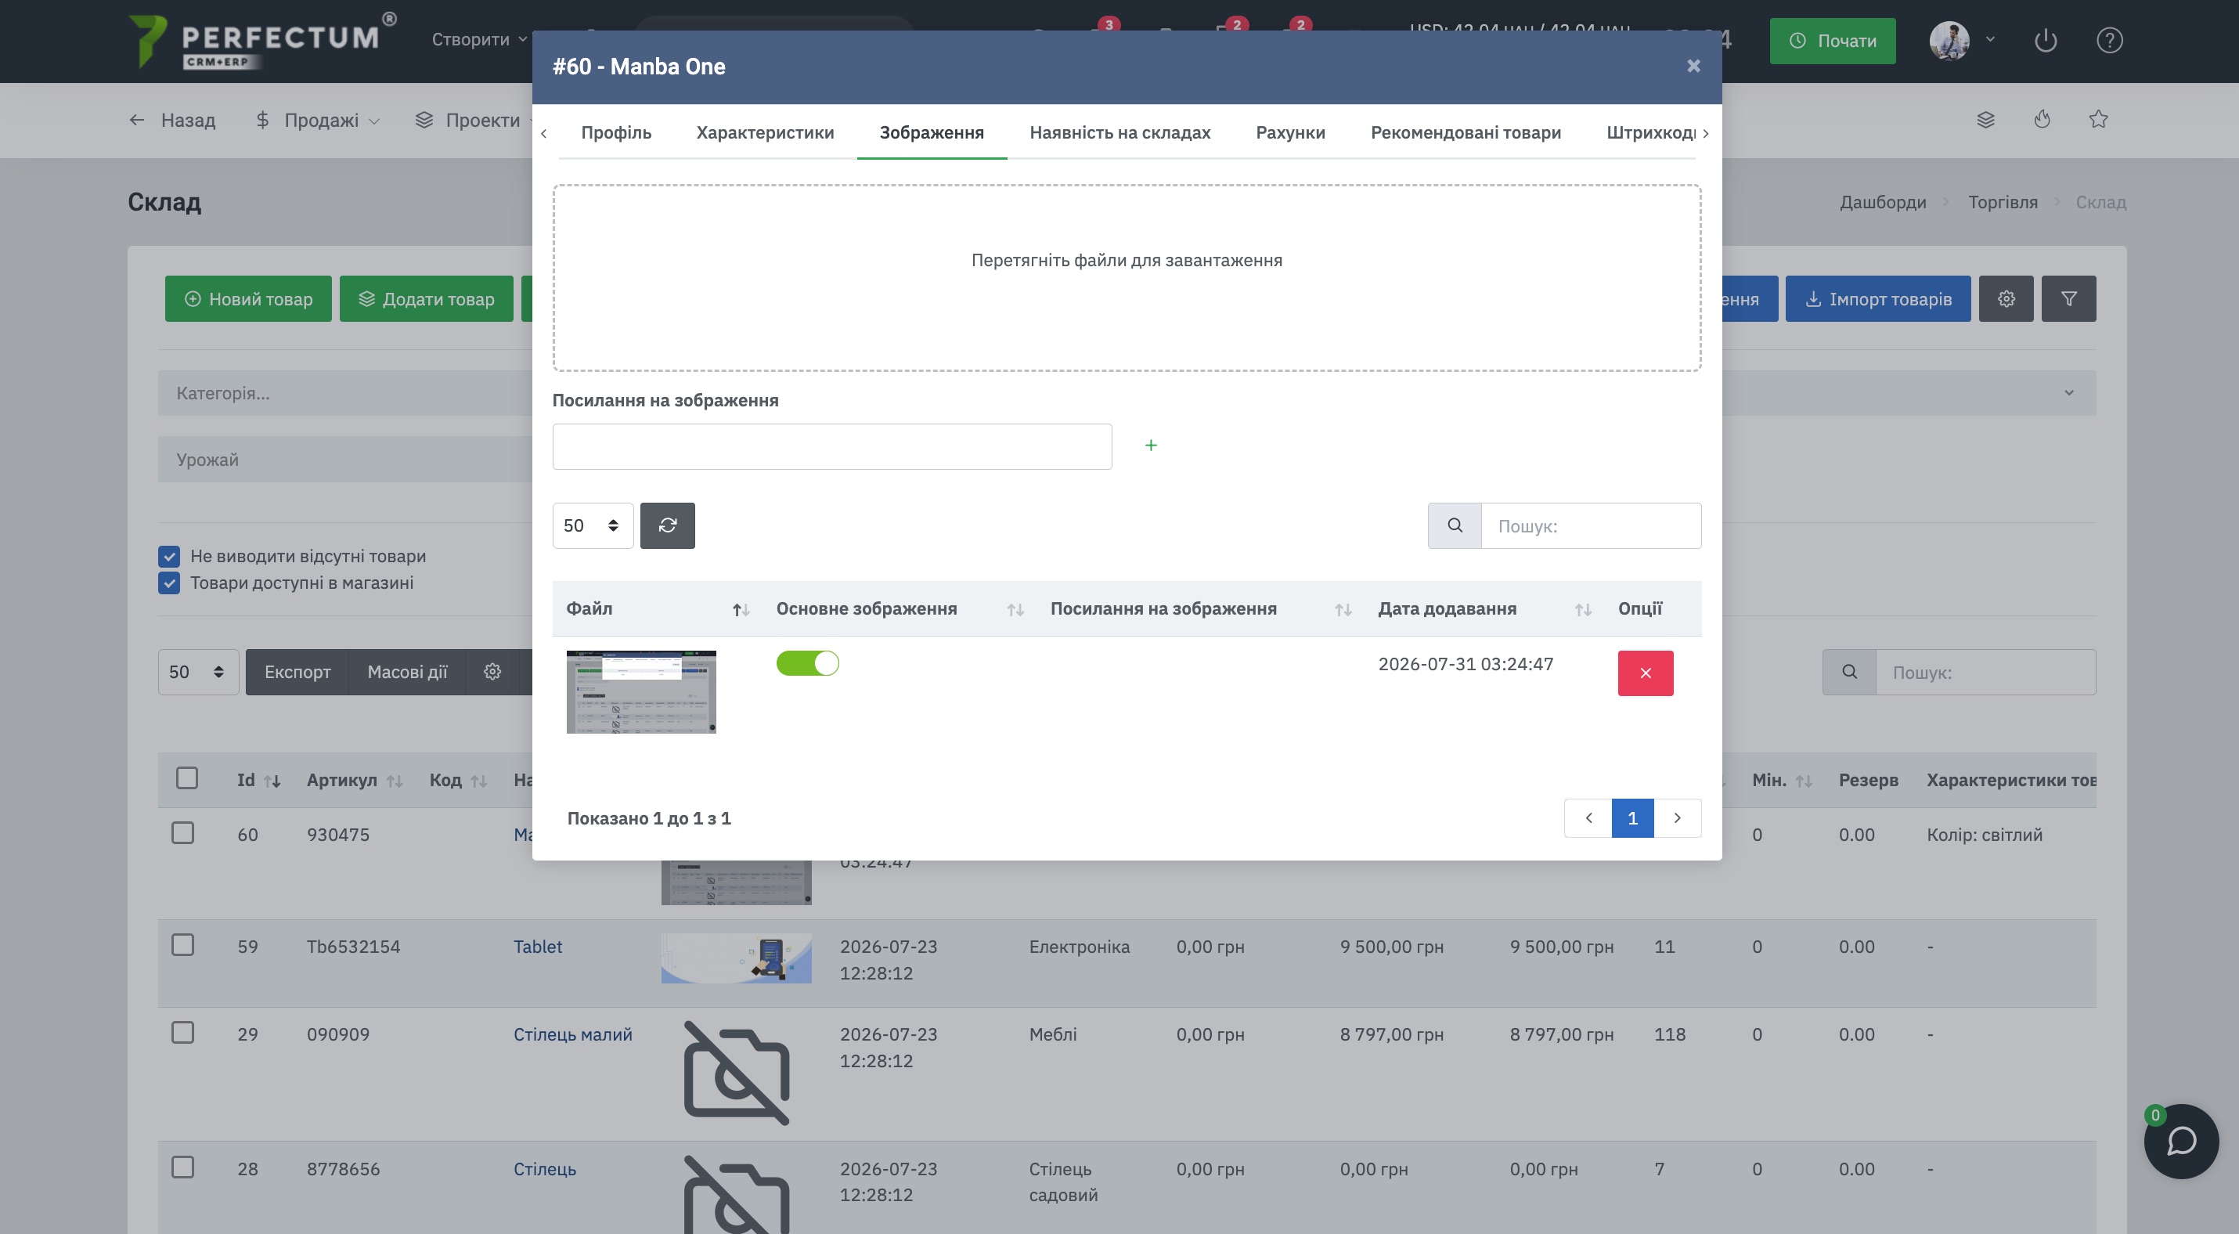Open the Рекомендовані товари tab
The height and width of the screenshot is (1234, 2239).
point(1466,132)
